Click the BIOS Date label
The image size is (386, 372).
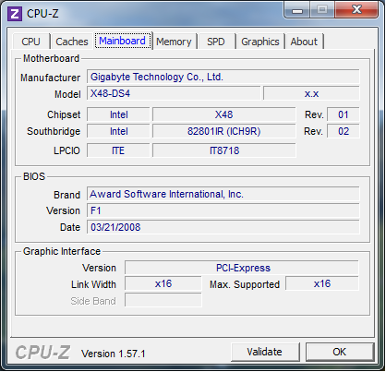coord(70,227)
